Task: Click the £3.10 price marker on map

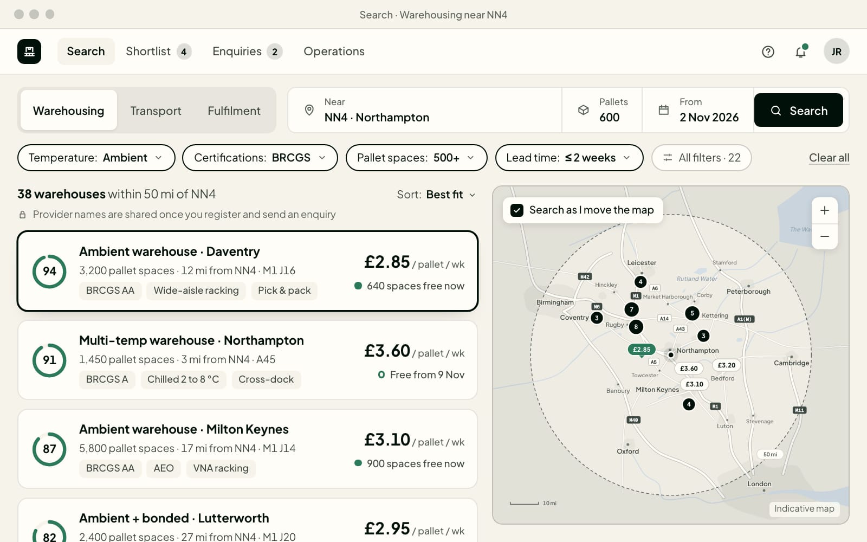Action: pos(695,384)
